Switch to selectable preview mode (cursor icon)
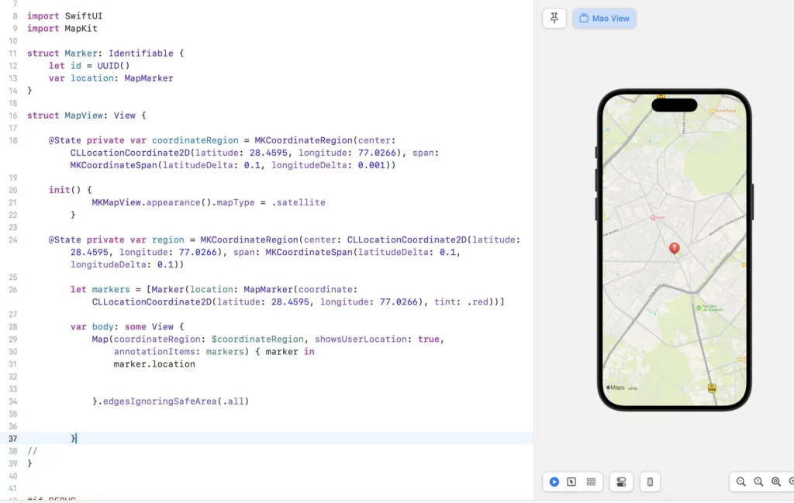794x503 pixels. click(x=571, y=482)
